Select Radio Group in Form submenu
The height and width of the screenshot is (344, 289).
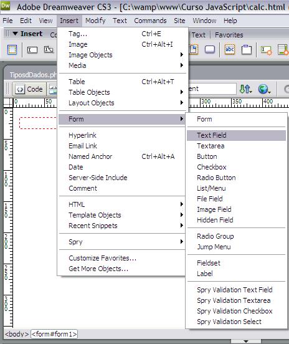coord(237,236)
